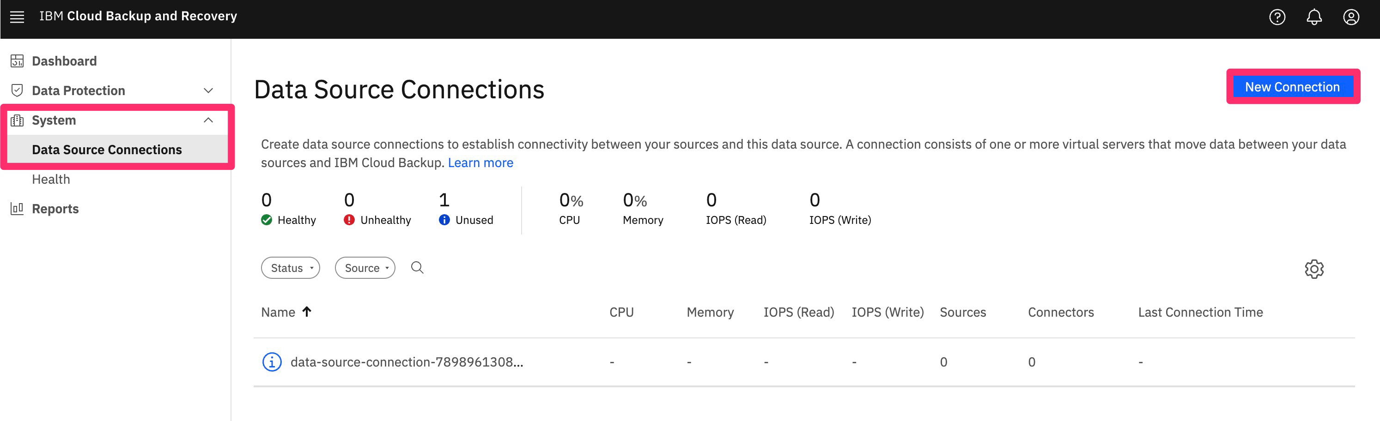Open the Source filter dropdown
The width and height of the screenshot is (1380, 421).
click(x=365, y=268)
